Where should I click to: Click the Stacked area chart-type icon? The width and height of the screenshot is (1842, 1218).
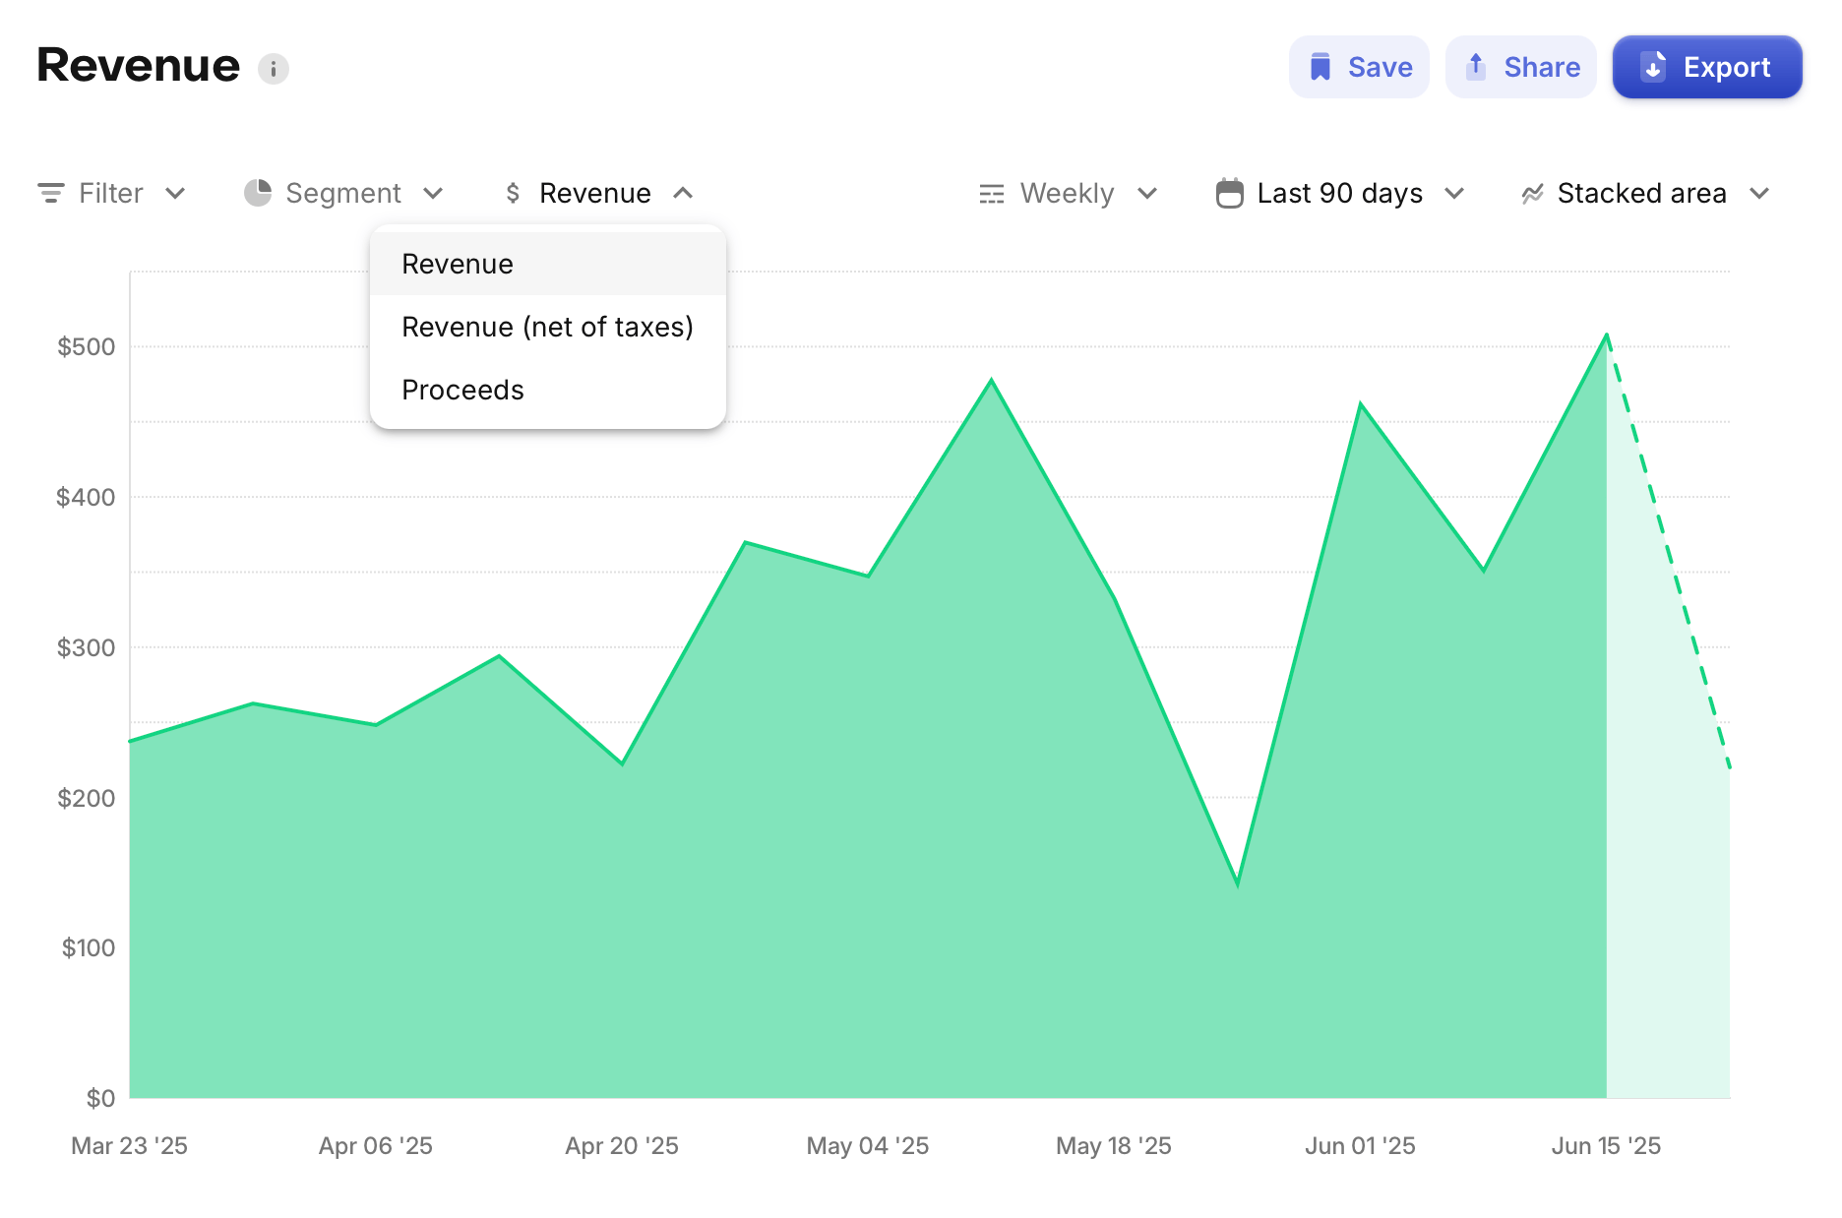pos(1532,193)
